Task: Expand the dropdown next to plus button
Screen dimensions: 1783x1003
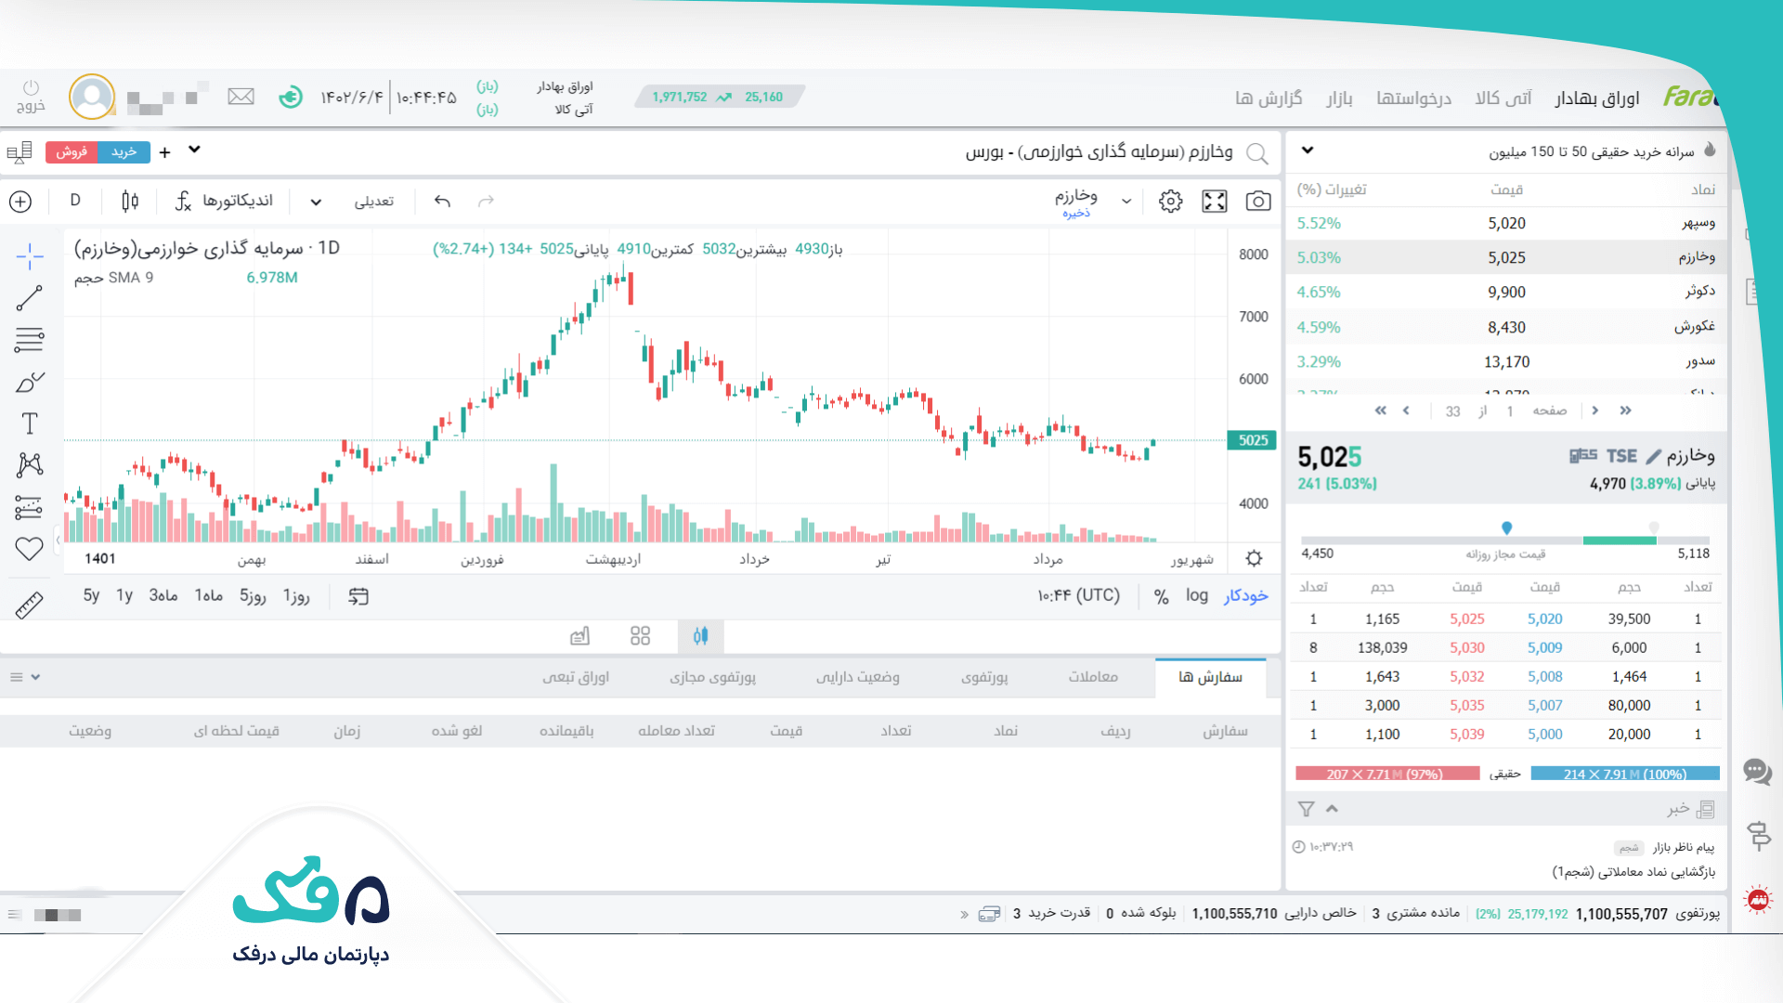Action: click(x=194, y=150)
